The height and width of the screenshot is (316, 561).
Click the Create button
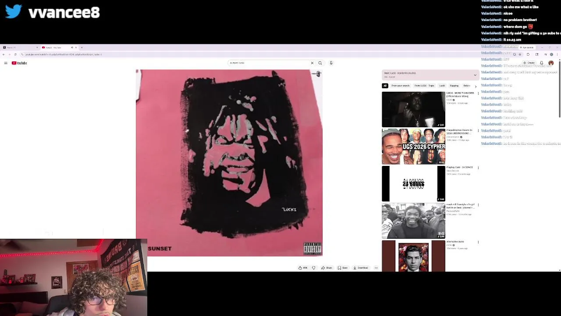[x=529, y=63]
